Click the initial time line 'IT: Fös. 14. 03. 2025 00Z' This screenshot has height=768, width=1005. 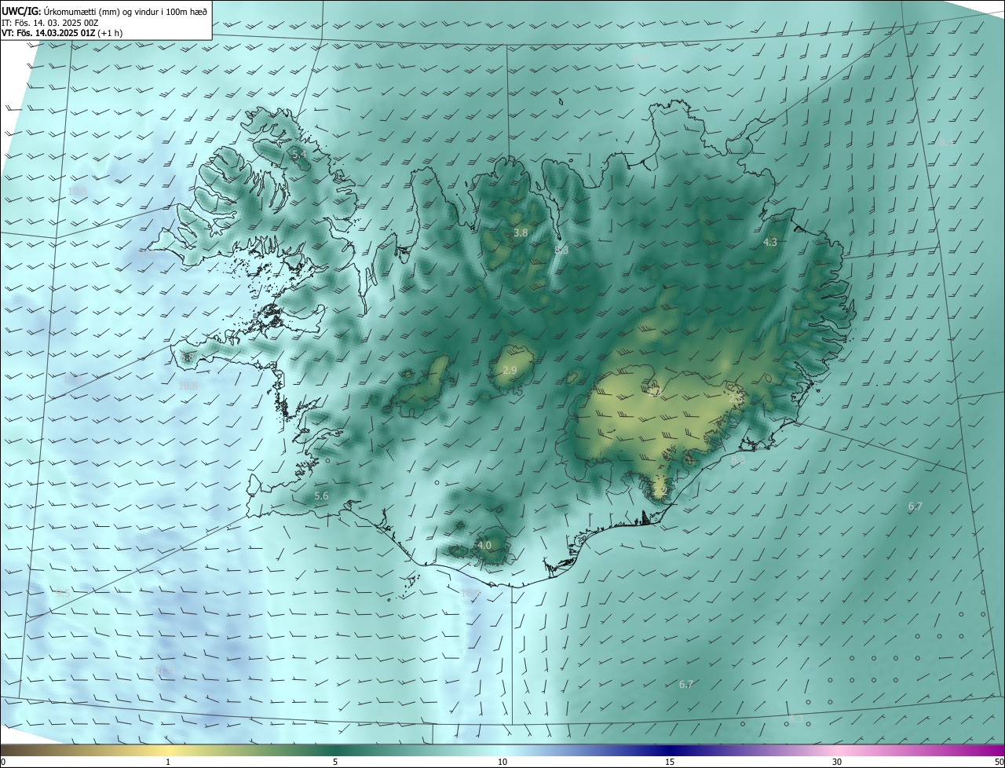[49, 22]
